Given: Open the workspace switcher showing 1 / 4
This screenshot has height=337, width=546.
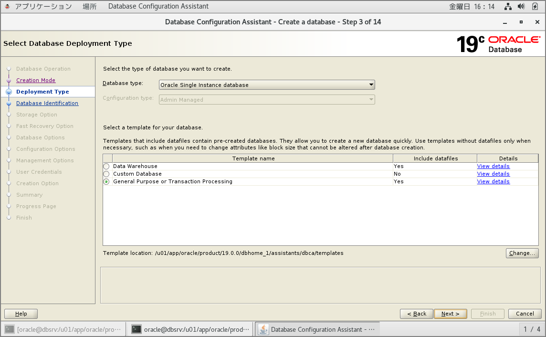Looking at the screenshot, I should (x=532, y=329).
